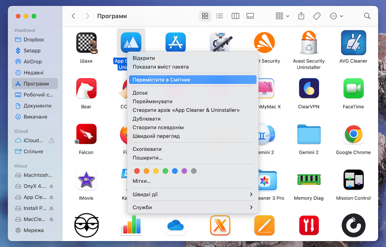Image resolution: width=386 pixels, height=247 pixels.
Task: Select Швидкий перегляд
Action: pos(193,136)
